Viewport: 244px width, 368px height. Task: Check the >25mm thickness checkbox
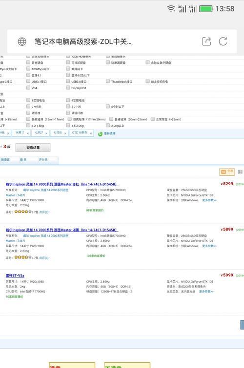(x=153, y=119)
